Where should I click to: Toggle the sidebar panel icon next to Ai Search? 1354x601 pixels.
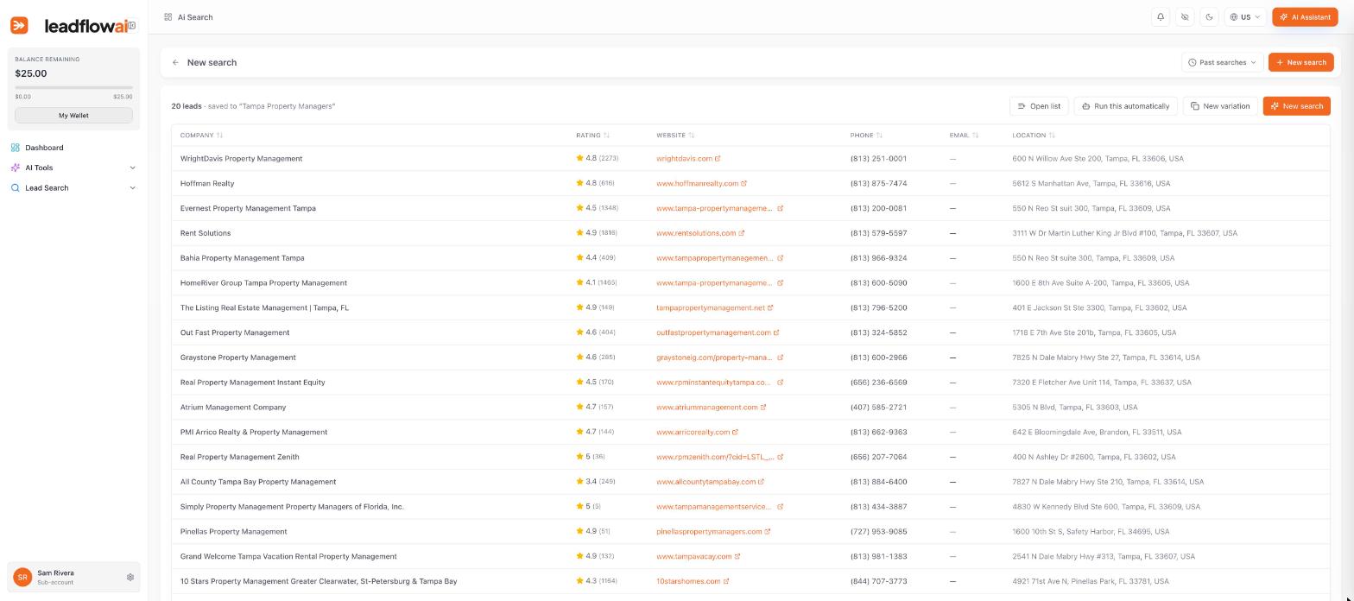click(x=168, y=17)
